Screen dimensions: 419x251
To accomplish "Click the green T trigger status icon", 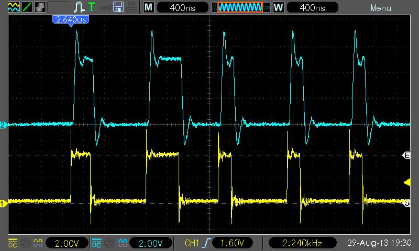I will 92,7.
